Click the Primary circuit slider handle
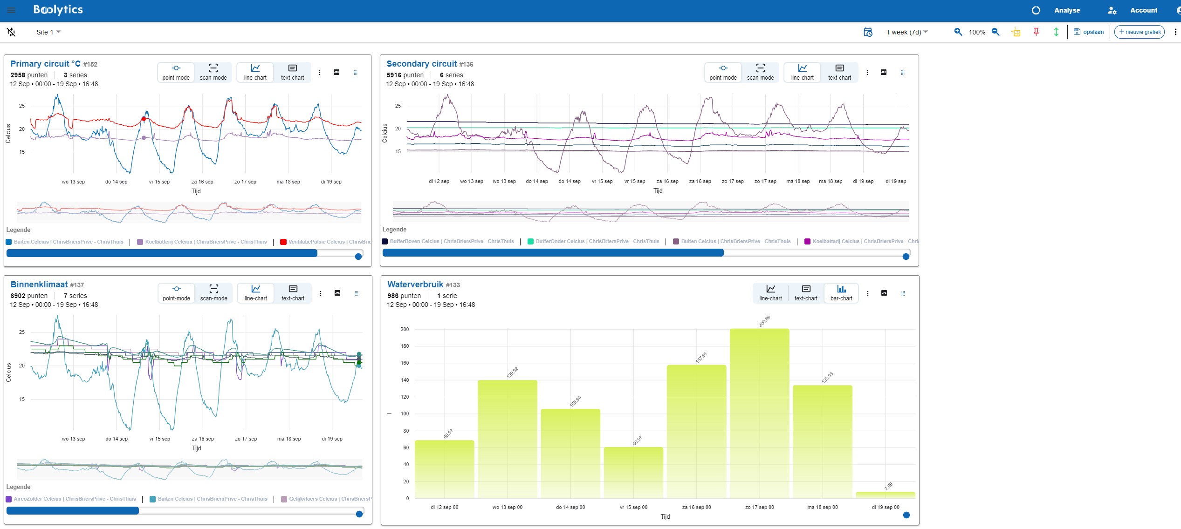The height and width of the screenshot is (529, 1181). [x=358, y=257]
